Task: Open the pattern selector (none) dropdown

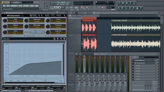Action: click(x=110, y=7)
